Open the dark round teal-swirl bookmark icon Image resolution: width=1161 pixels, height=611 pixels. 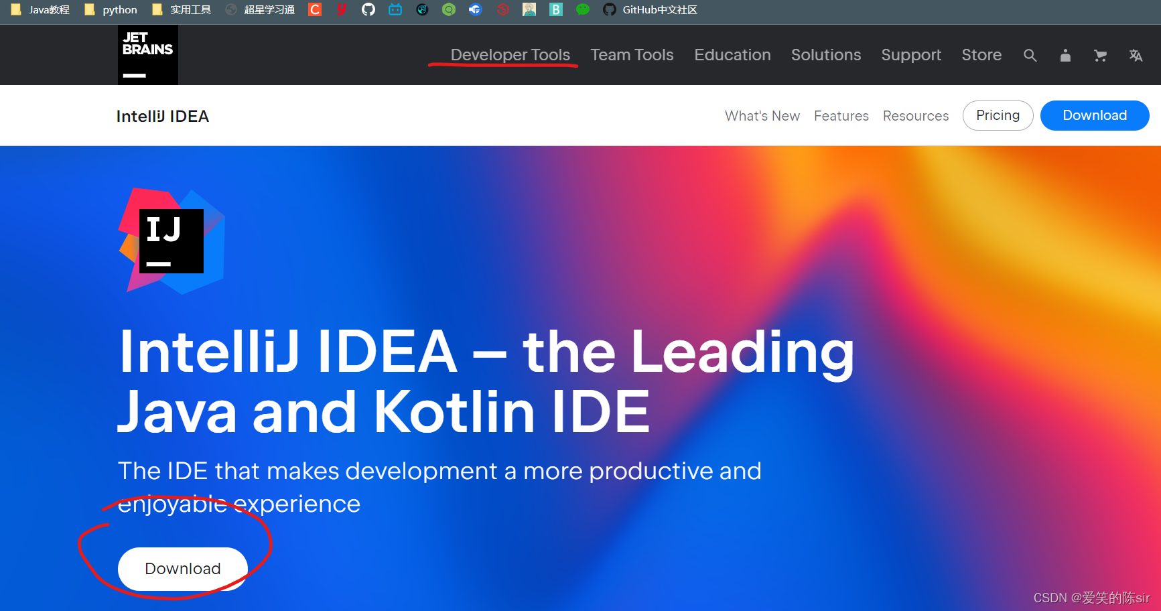pos(422,9)
